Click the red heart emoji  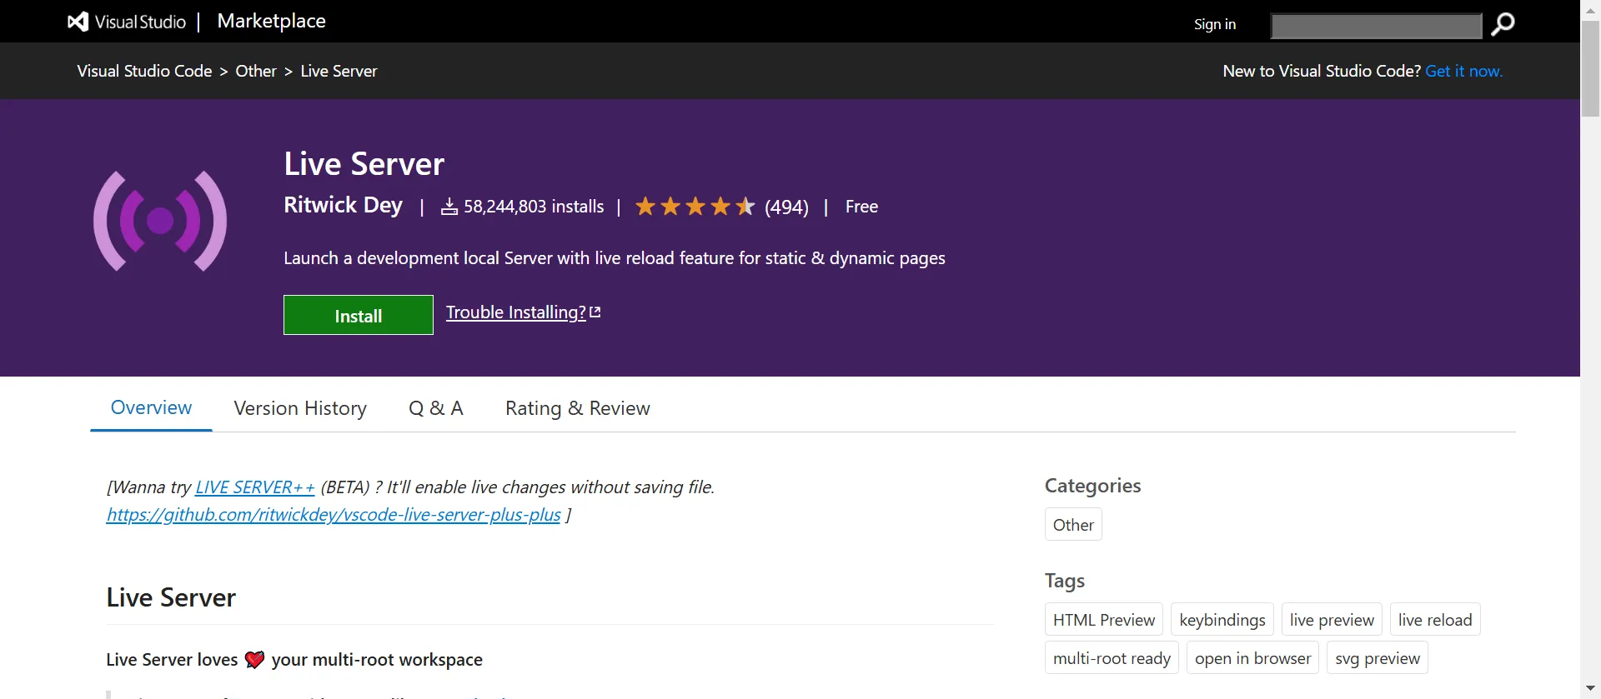(x=254, y=660)
